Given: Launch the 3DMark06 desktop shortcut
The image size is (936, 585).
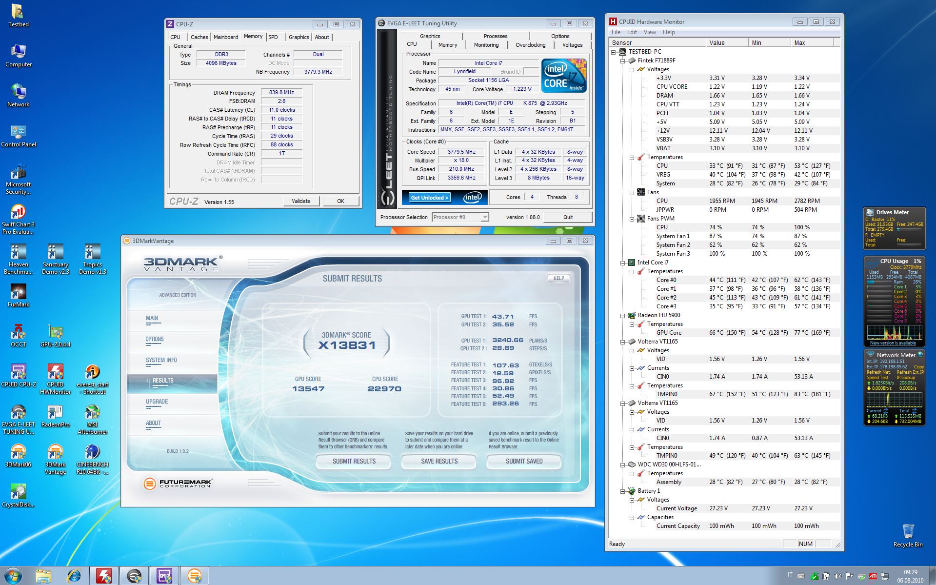Looking at the screenshot, I should [18, 456].
